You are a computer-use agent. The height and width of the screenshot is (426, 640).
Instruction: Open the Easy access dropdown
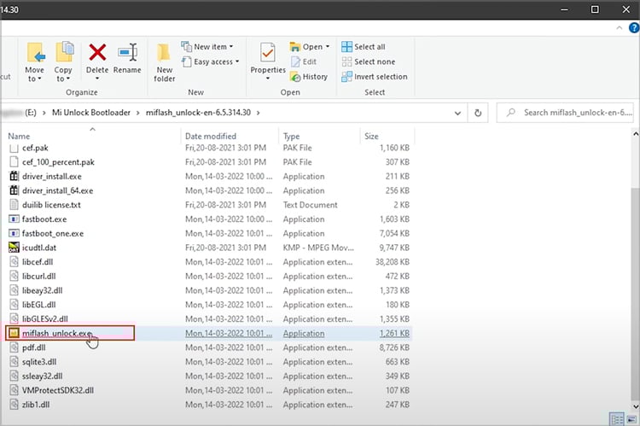(x=210, y=61)
